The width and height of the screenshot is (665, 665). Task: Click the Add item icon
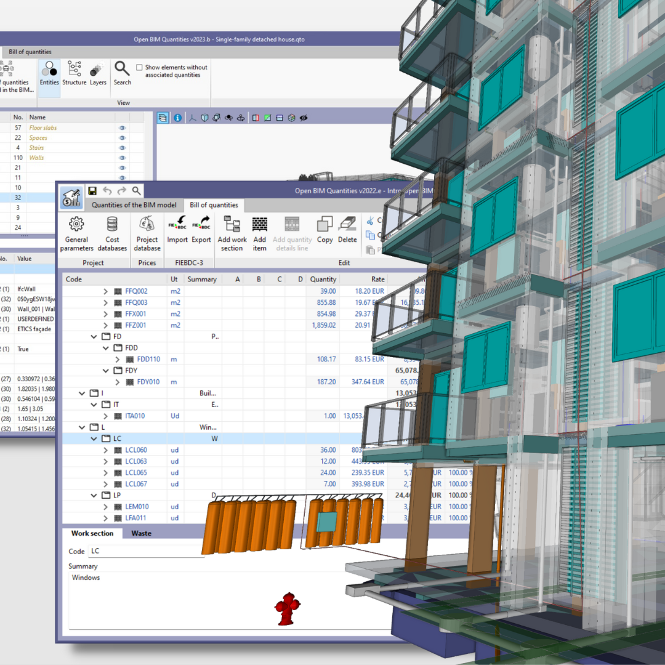260,233
